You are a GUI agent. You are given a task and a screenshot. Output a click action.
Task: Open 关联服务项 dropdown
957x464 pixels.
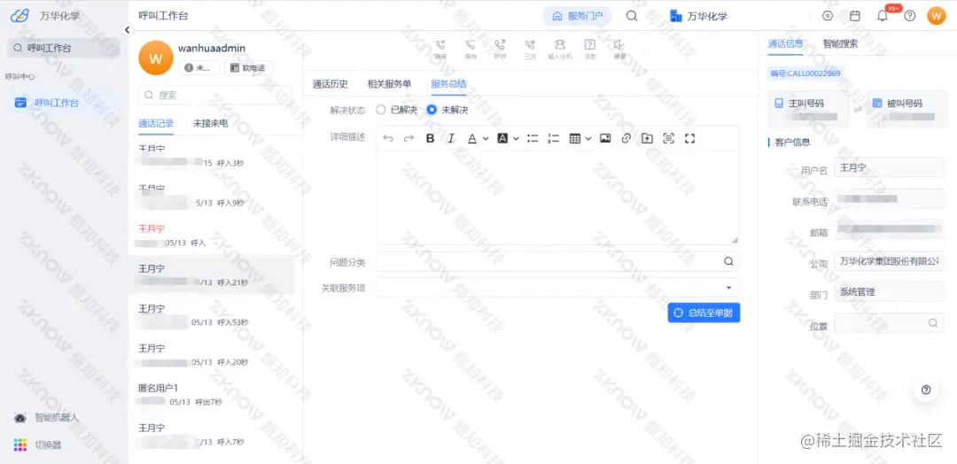558,287
